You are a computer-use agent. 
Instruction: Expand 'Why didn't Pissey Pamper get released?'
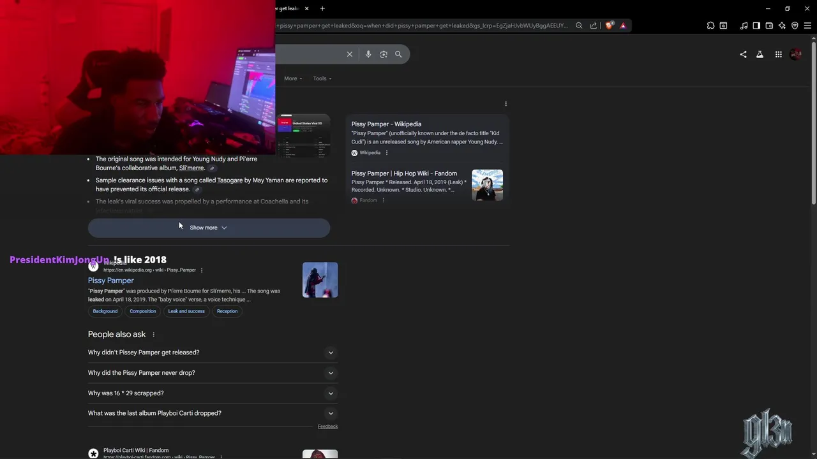click(x=213, y=353)
